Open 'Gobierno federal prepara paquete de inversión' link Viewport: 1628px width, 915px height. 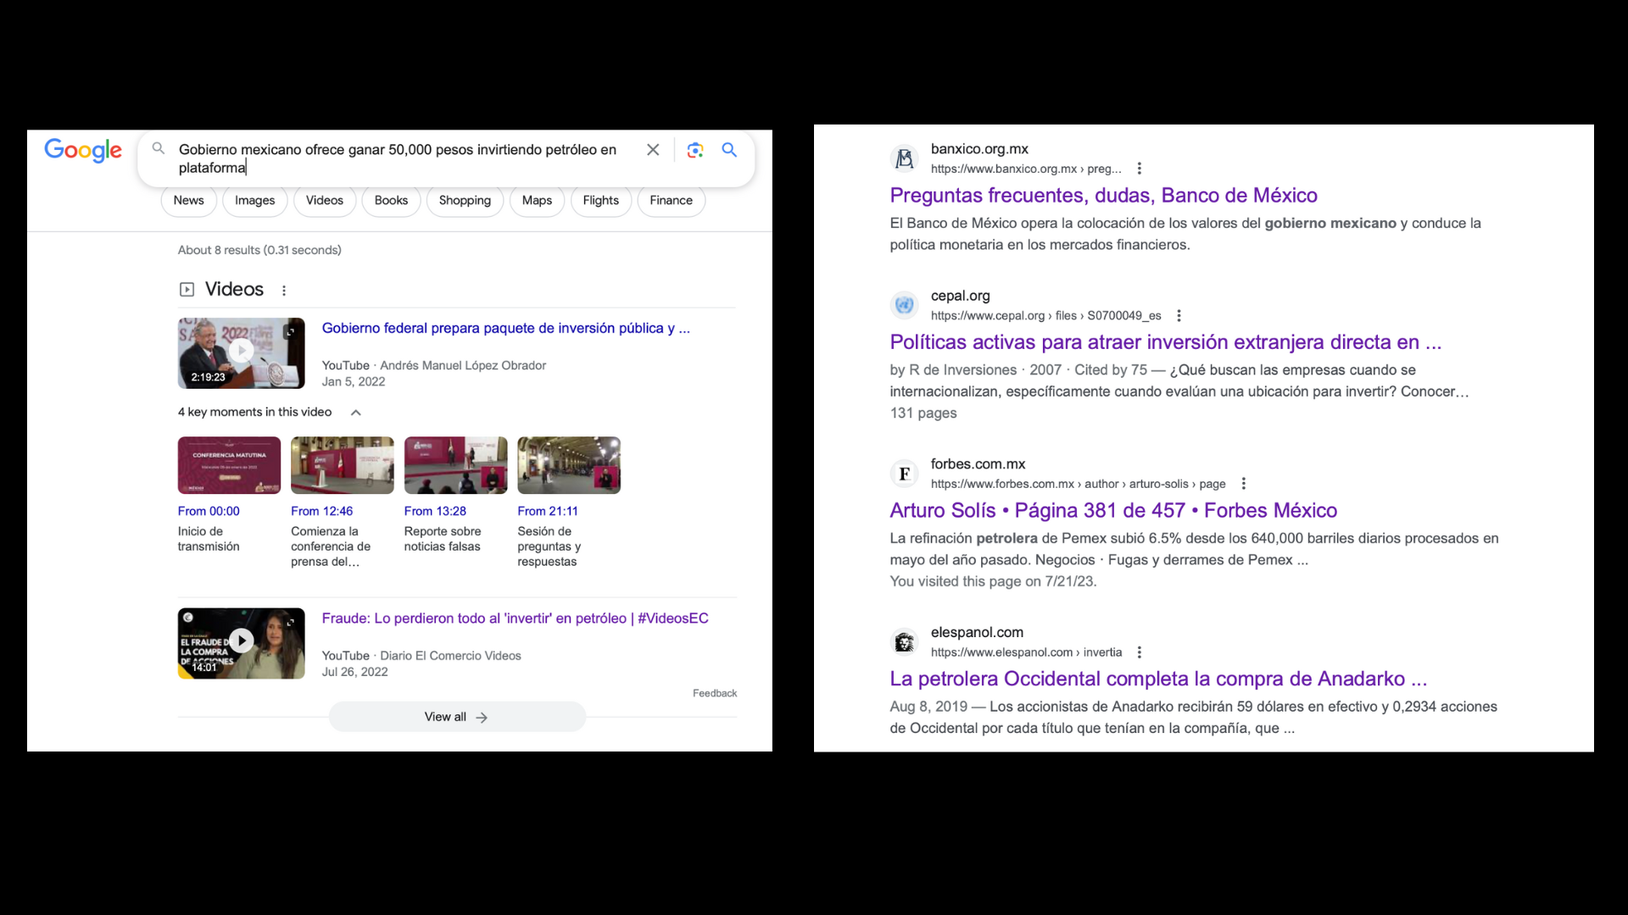click(x=506, y=329)
